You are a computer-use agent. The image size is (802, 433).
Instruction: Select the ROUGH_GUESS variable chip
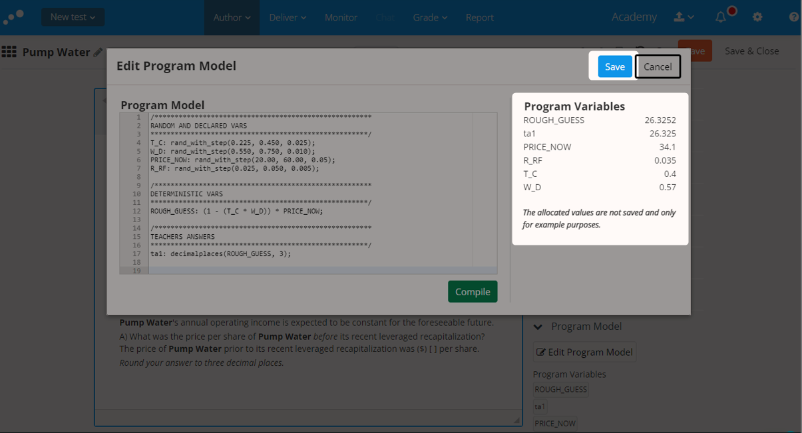(560, 389)
